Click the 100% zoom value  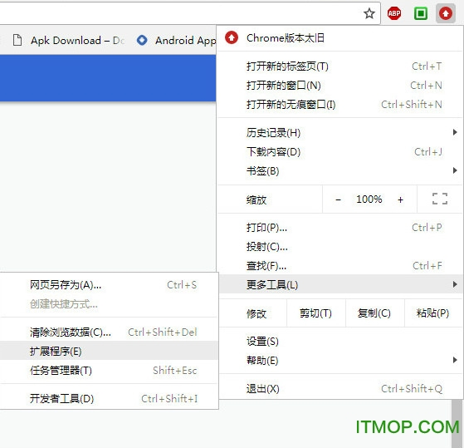point(369,199)
